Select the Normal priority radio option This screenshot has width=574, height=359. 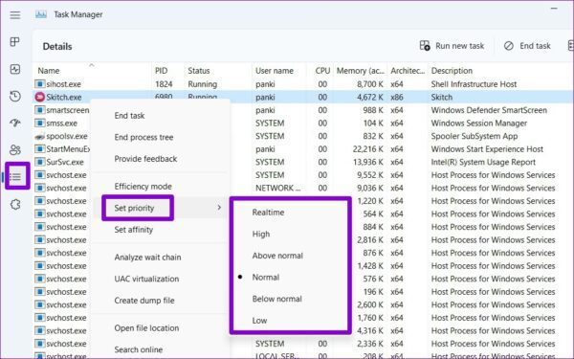click(266, 278)
